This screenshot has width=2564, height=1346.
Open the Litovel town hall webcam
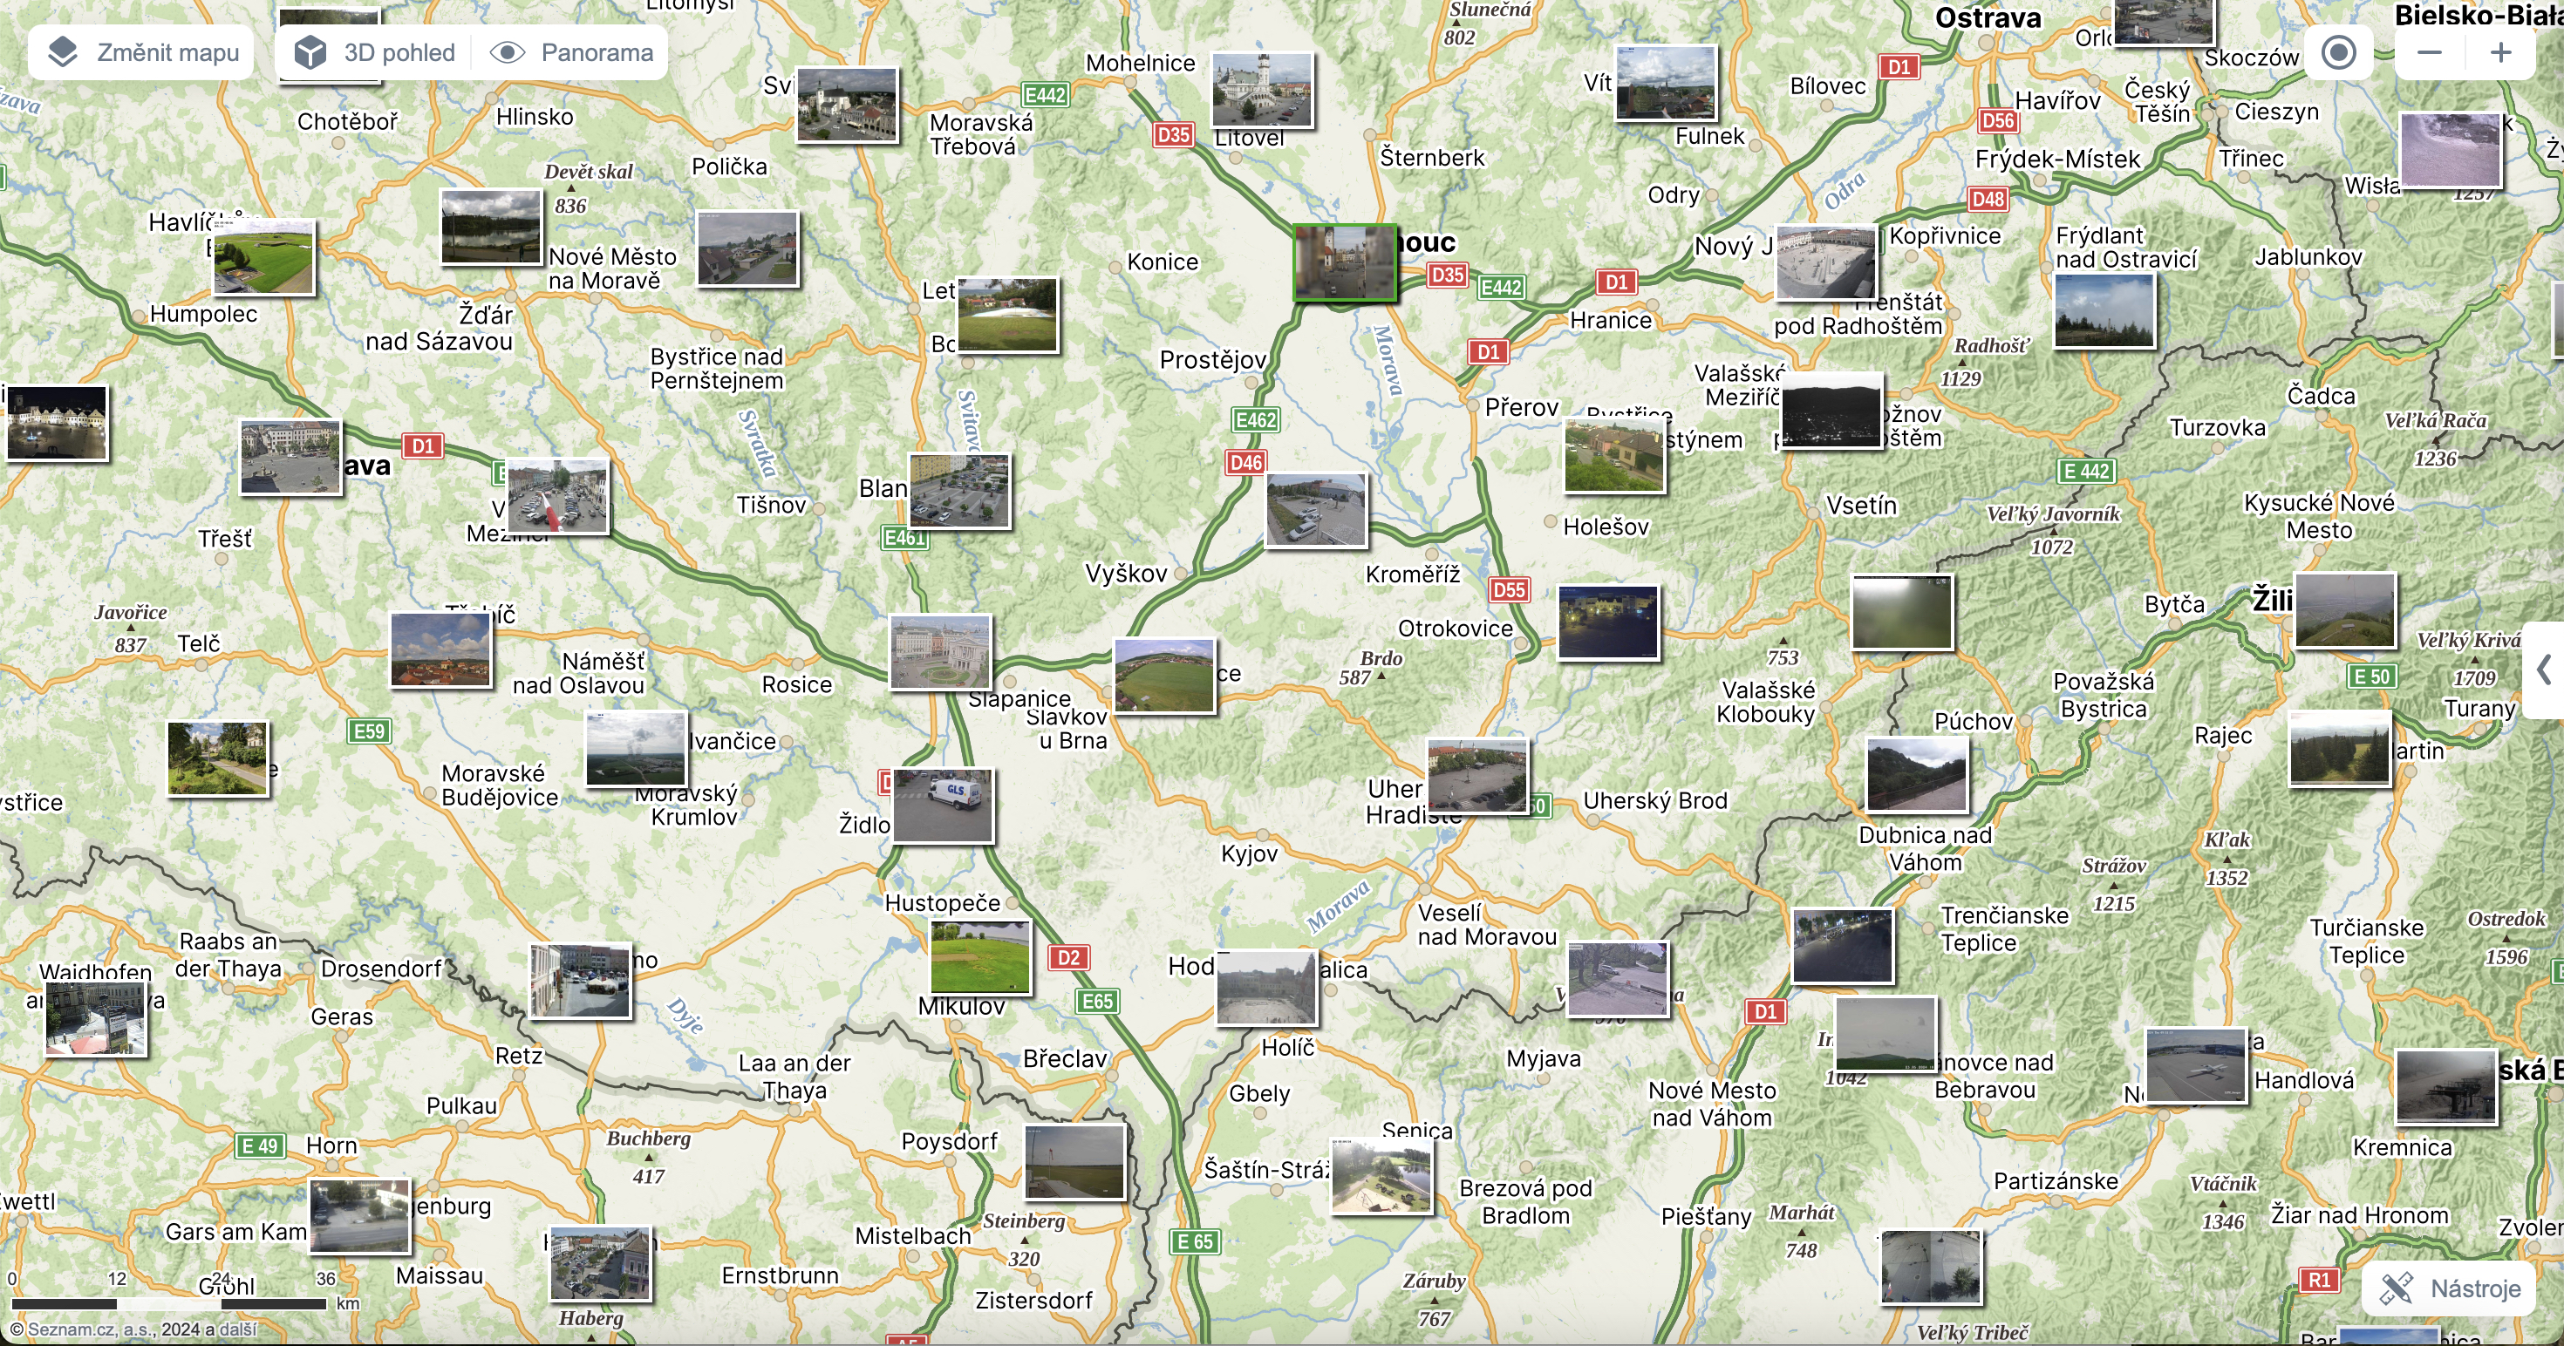tap(1262, 91)
